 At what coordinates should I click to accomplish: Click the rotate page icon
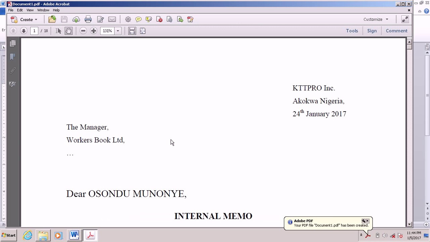coord(170,19)
